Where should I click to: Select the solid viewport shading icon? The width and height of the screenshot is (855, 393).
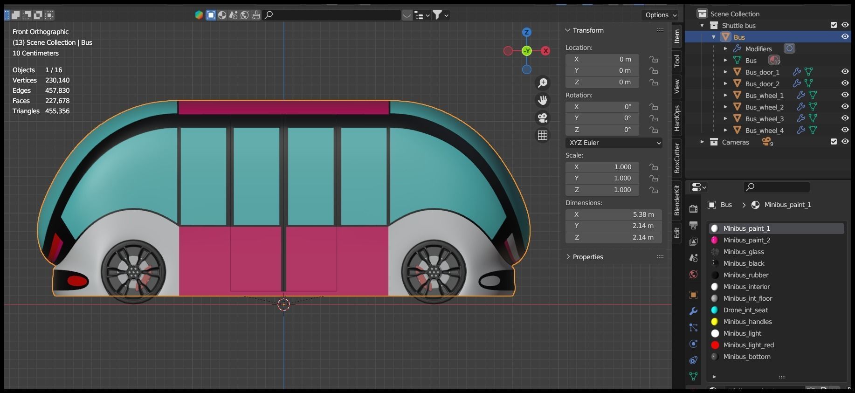211,15
